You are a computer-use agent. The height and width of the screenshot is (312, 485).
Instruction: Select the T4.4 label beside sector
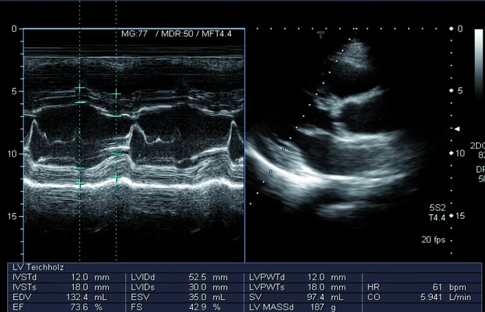437,218
